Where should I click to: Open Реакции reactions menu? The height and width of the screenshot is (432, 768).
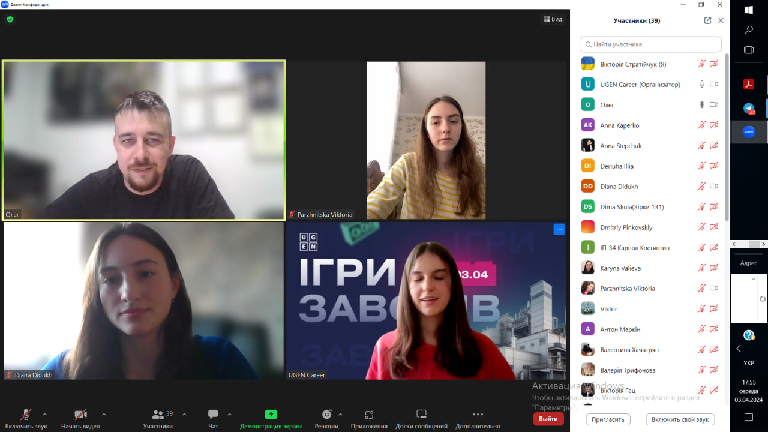(326, 418)
